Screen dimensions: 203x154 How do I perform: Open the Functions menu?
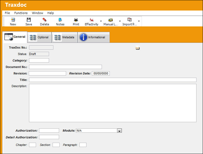click(21, 13)
